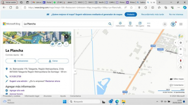Image resolution: width=188 pixels, height=105 pixels.
Task: Click the Indicaciones button on place card
Action: coord(21,61)
